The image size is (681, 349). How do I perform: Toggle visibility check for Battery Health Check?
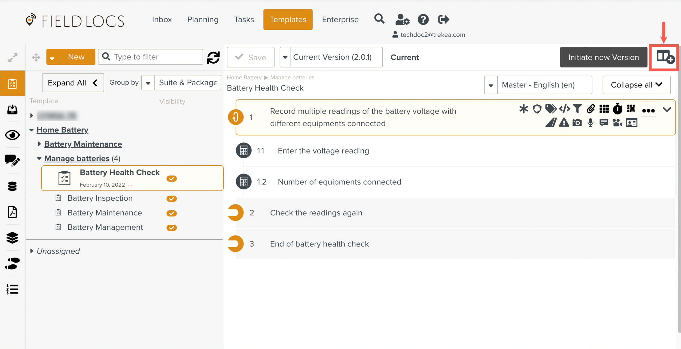tap(172, 178)
